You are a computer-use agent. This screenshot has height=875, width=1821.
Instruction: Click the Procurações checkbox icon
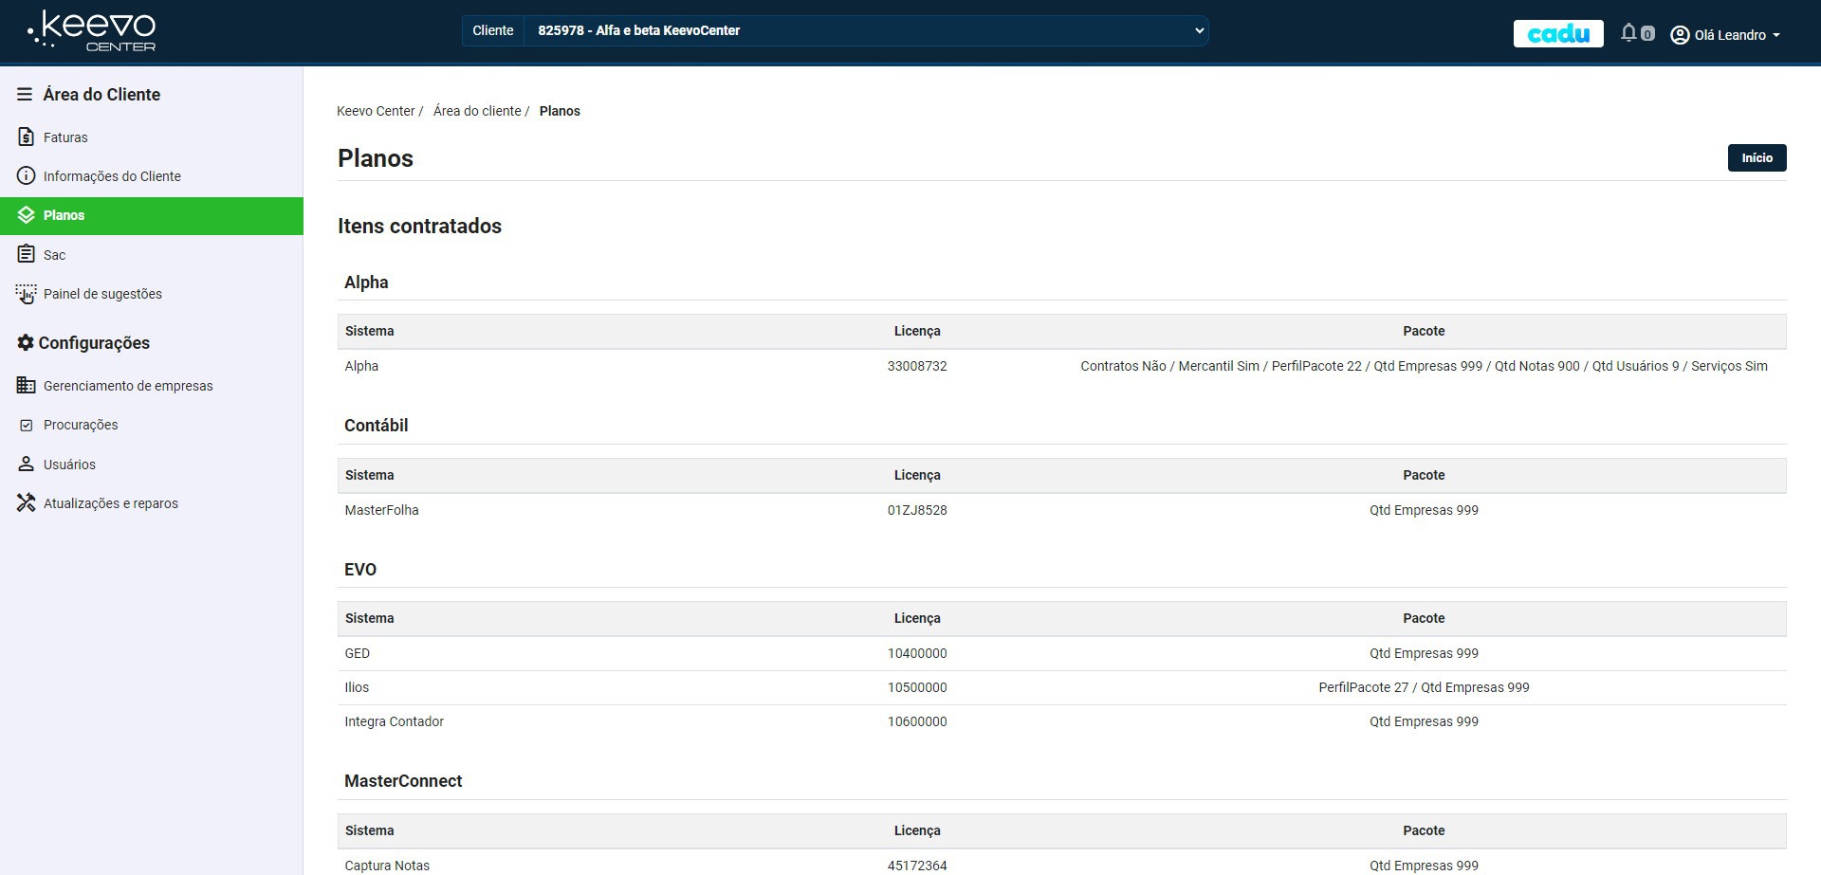(x=26, y=425)
